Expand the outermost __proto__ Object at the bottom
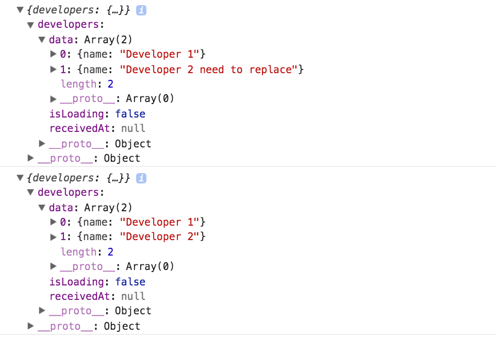Viewport: 496px width, 338px height. [x=30, y=326]
